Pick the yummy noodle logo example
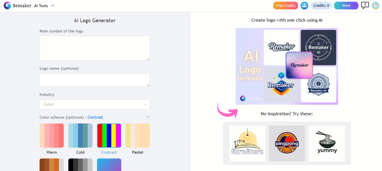Screen dimensions: 382x171 326,143
